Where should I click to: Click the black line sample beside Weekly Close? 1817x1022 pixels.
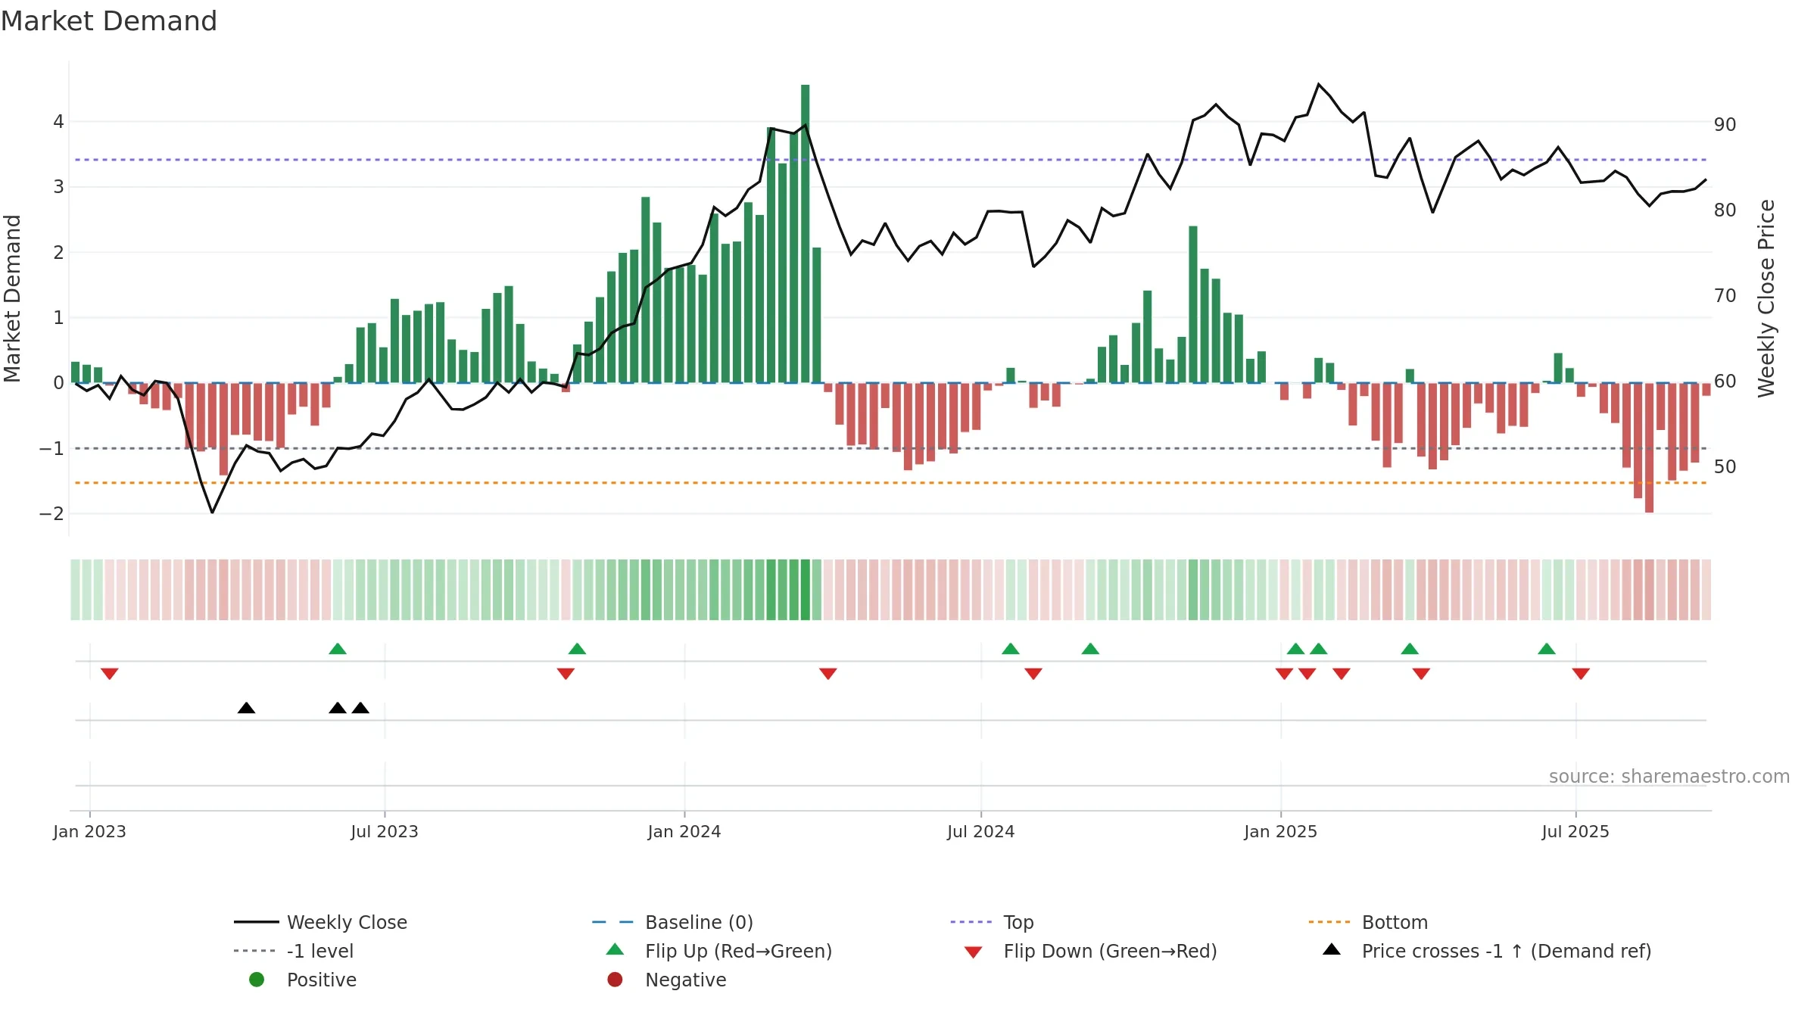(257, 922)
